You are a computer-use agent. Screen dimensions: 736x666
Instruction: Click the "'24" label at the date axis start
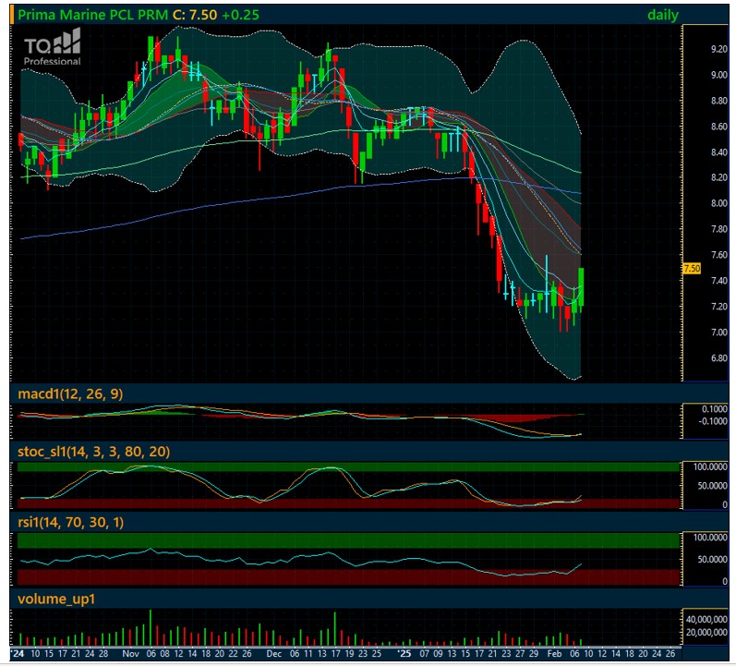coord(18,653)
